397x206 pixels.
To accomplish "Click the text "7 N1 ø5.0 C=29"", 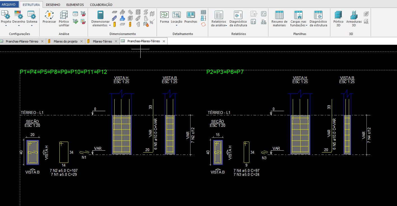I will pyautogui.click(x=64, y=174).
